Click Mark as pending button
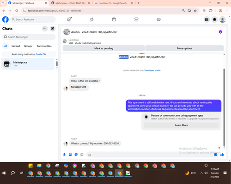The height and width of the screenshot is (184, 231). (x=103, y=48)
